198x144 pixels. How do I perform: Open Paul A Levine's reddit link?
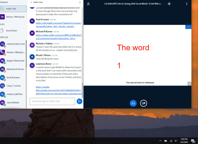click(x=58, y=25)
